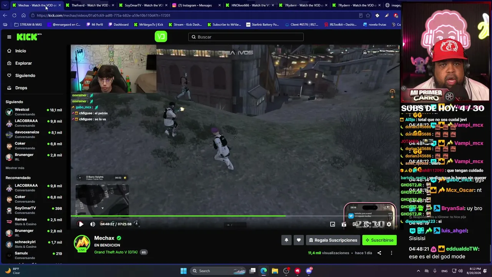Open the browser tab search dropdown
The image size is (492, 277).
pos(5,5)
